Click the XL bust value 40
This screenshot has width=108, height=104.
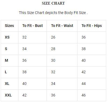coord(24,84)
